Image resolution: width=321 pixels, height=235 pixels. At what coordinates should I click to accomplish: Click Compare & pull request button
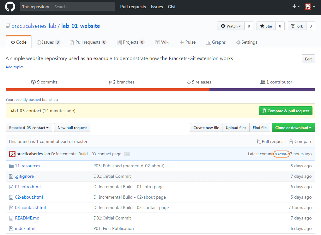point(286,111)
